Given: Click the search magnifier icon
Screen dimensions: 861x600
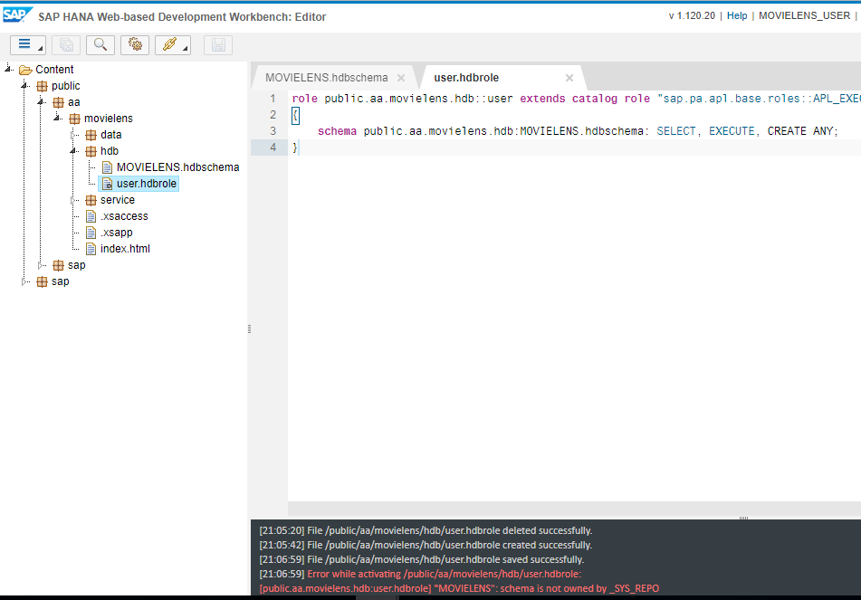Looking at the screenshot, I should coord(100,44).
